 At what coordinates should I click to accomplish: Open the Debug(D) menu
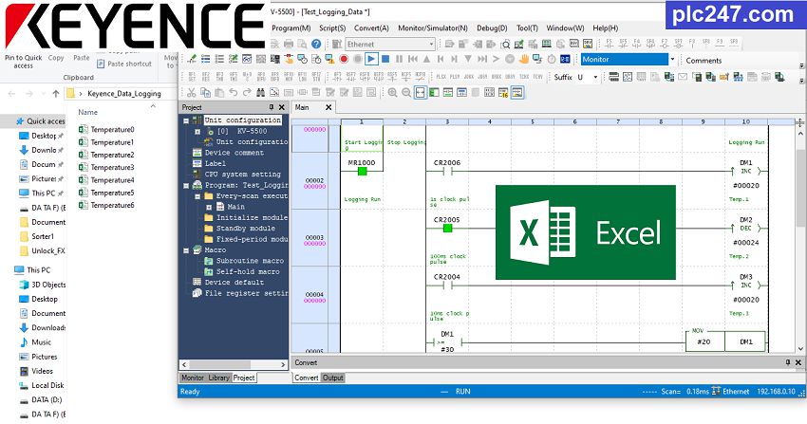tap(492, 28)
